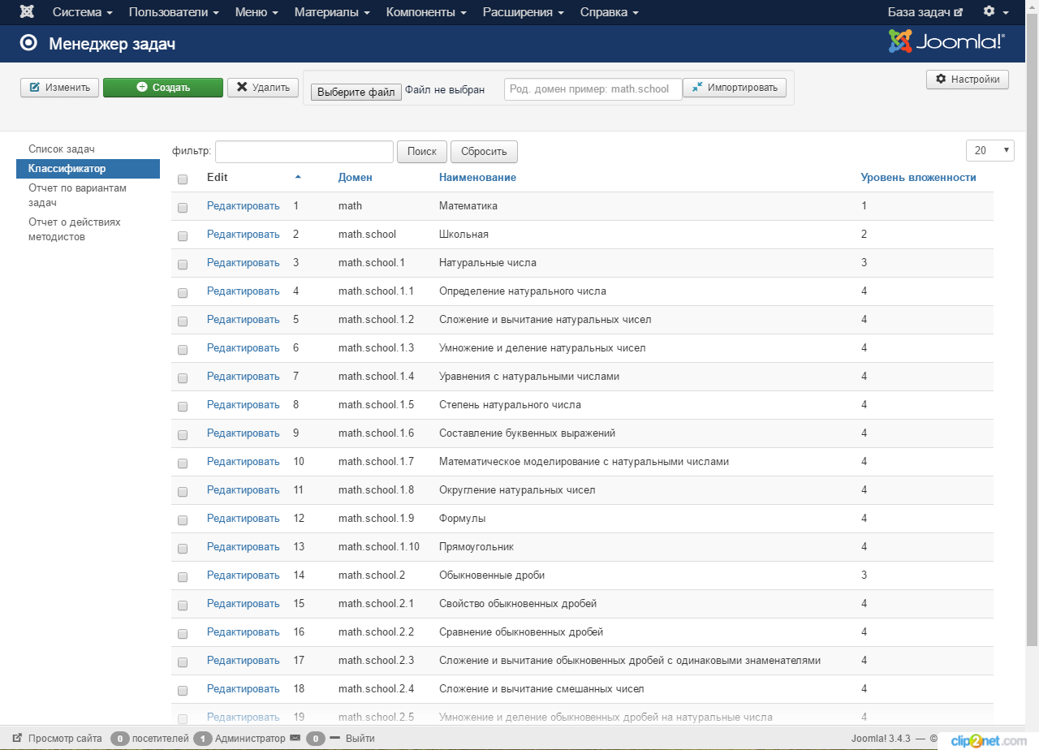Viewport: 1039px width, 750px height.
Task: Sort by the Уровень вложенности column header
Action: click(918, 178)
